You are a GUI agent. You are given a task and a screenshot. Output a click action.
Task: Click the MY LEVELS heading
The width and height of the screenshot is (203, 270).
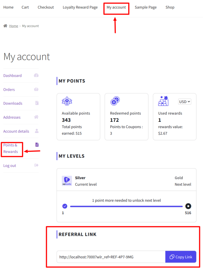click(x=71, y=156)
